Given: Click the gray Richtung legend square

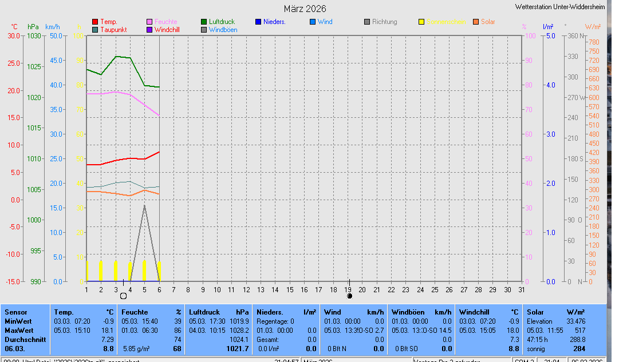Looking at the screenshot, I should pos(367,22).
